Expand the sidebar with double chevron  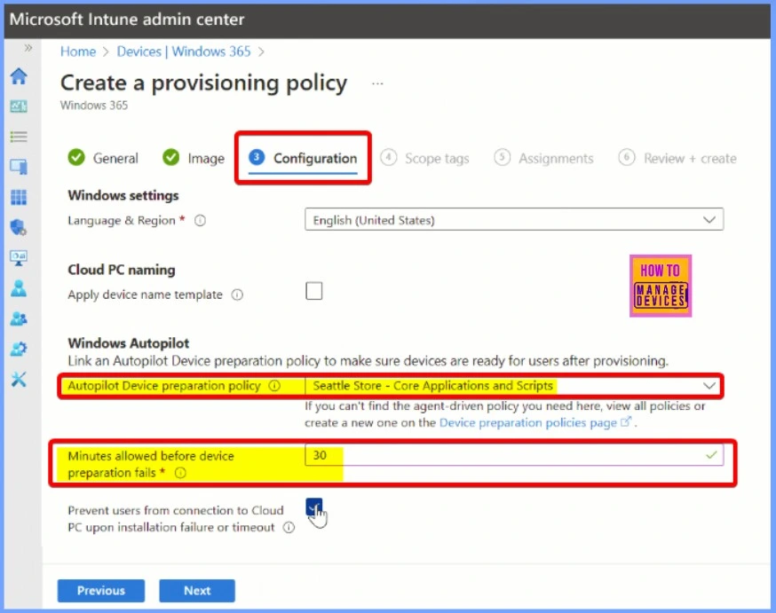pos(28,47)
